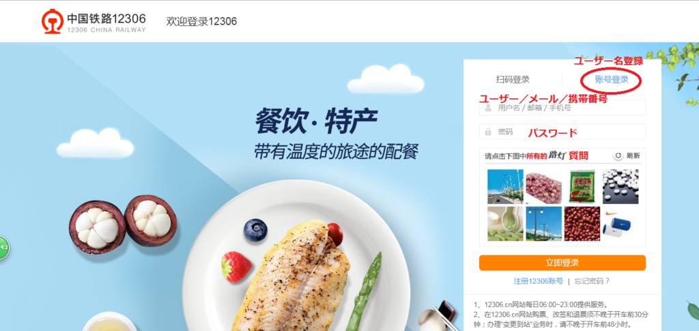Image resolution: width=699 pixels, height=331 pixels.
Task: Click the refresh captcha circular arrow icon
Action: [618, 156]
